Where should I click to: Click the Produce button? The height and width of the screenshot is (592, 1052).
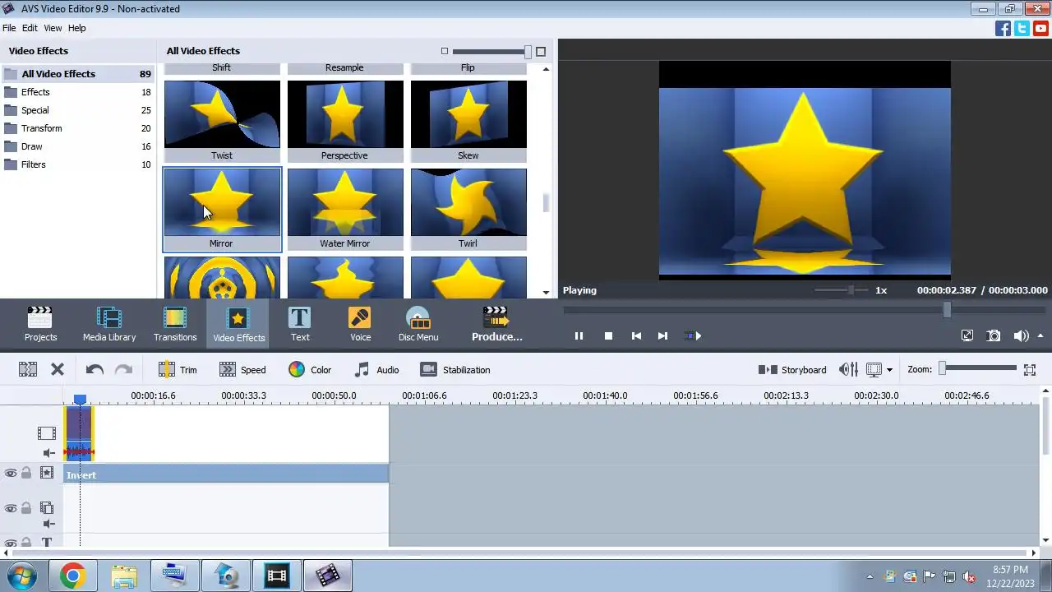tap(496, 324)
